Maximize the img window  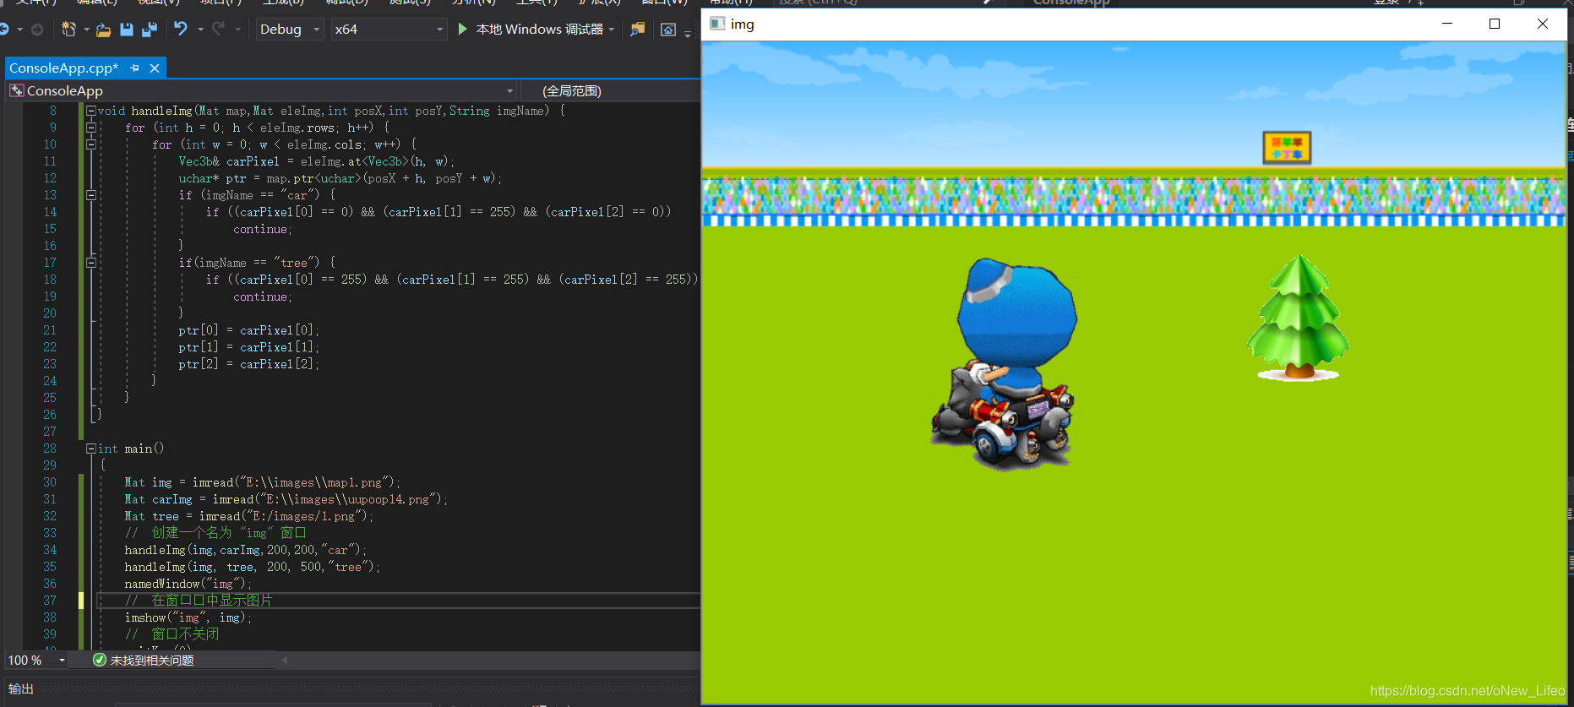(1494, 24)
